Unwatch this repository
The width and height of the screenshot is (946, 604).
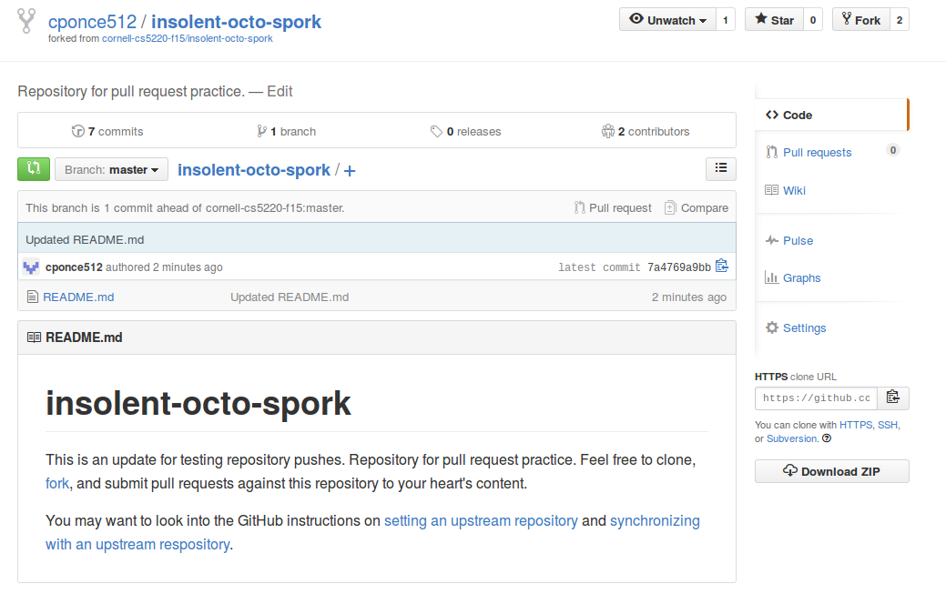click(x=668, y=20)
